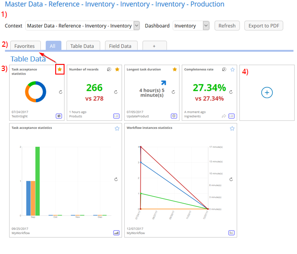Toggle favorite star on Number of records

pyautogui.click(x=117, y=69)
